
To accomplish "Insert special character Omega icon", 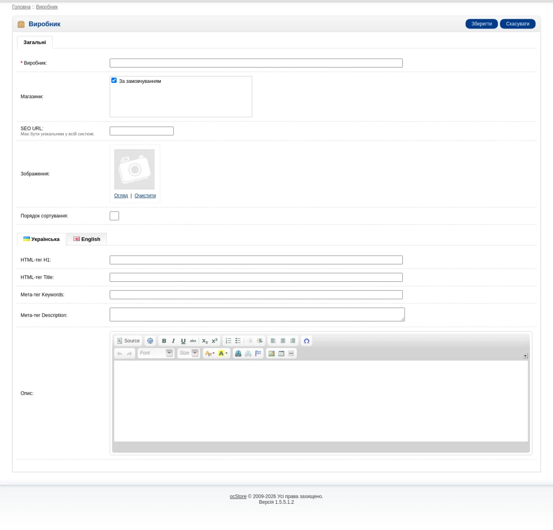I will click(306, 341).
